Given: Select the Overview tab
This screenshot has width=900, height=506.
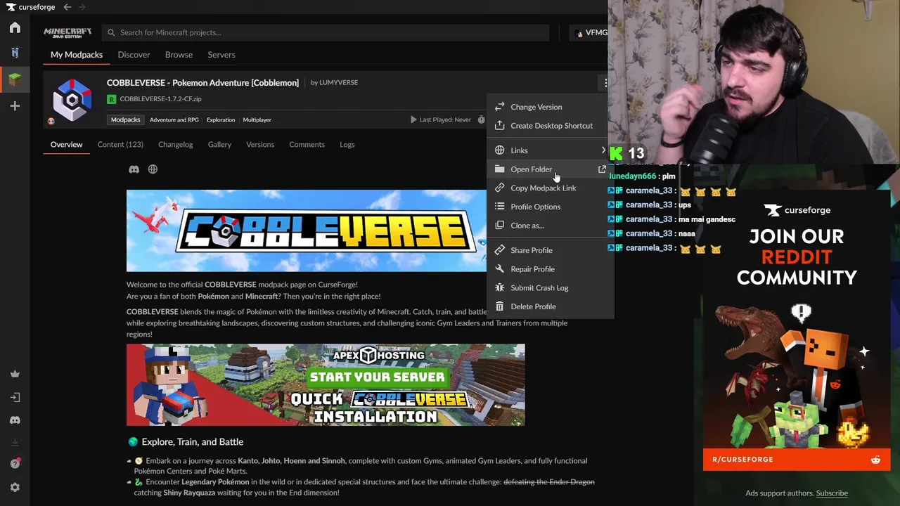Looking at the screenshot, I should click(x=66, y=145).
